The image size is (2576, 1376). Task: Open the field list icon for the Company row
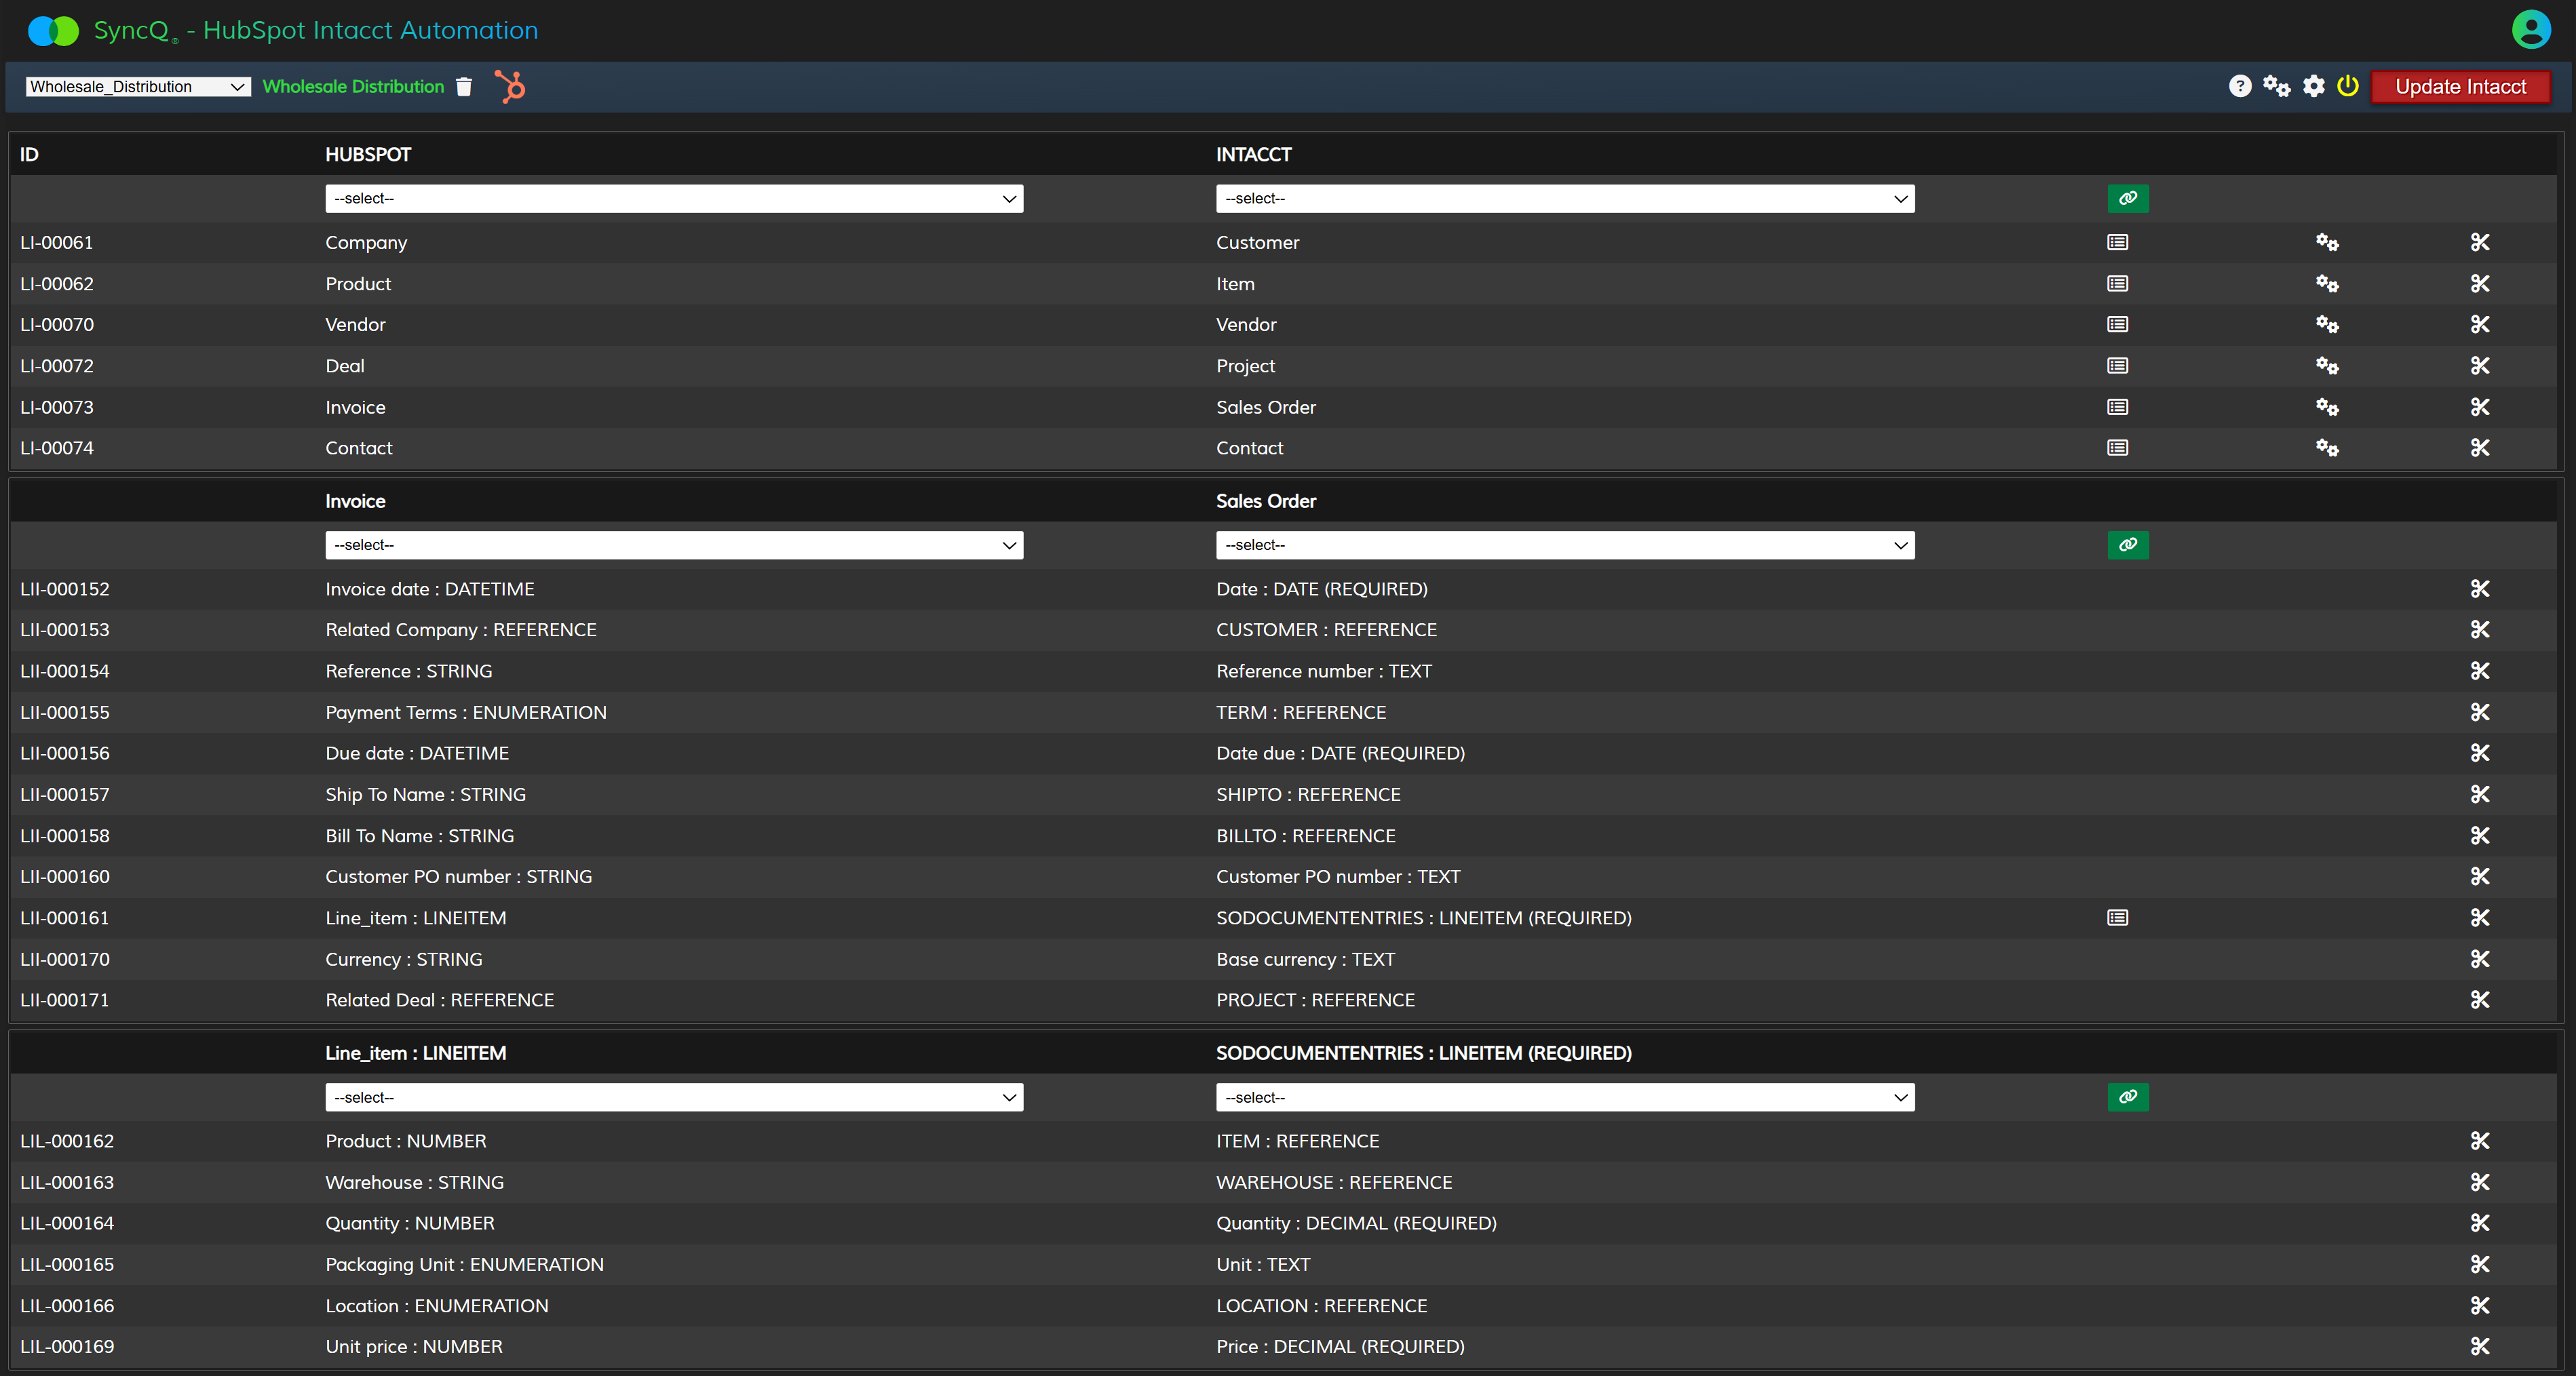[x=2117, y=243]
